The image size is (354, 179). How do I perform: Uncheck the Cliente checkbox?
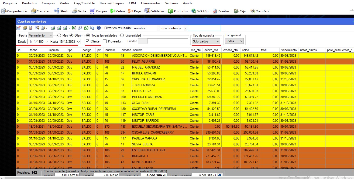[88, 41]
